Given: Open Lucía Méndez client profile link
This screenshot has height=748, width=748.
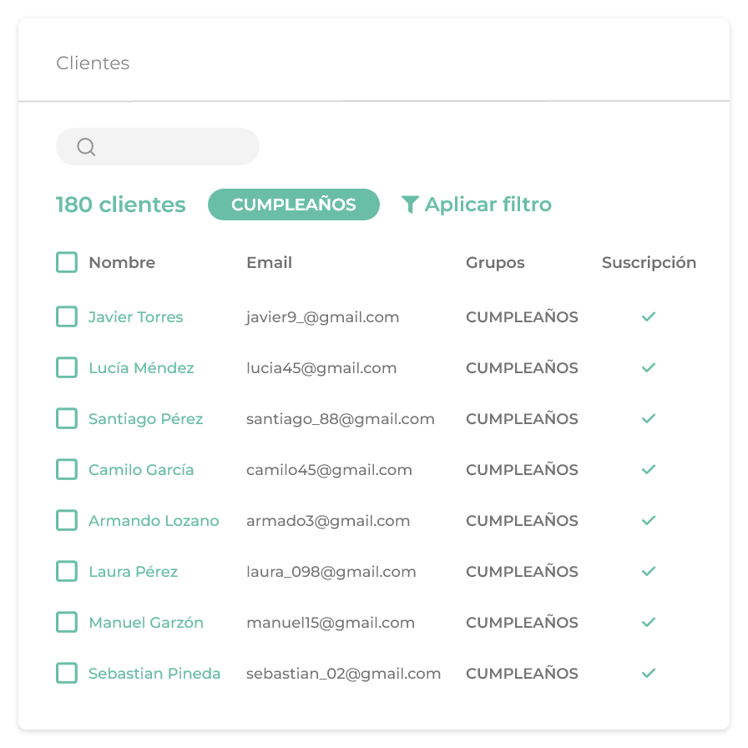Looking at the screenshot, I should 141,368.
